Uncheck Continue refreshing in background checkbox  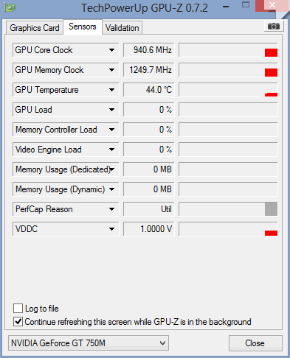point(18,322)
